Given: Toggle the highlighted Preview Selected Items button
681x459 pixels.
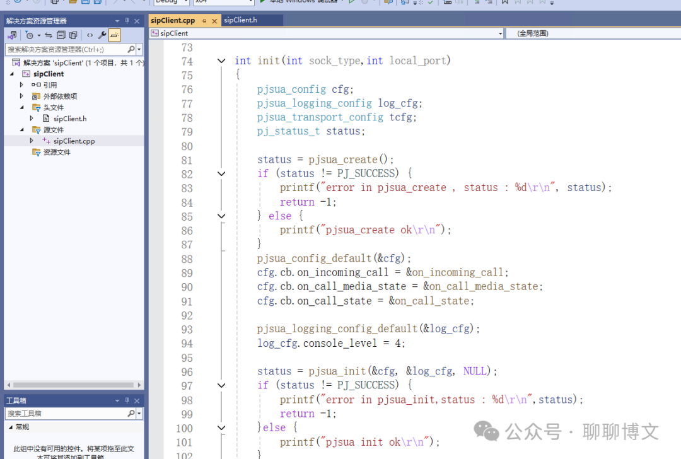Looking at the screenshot, I should 114,35.
